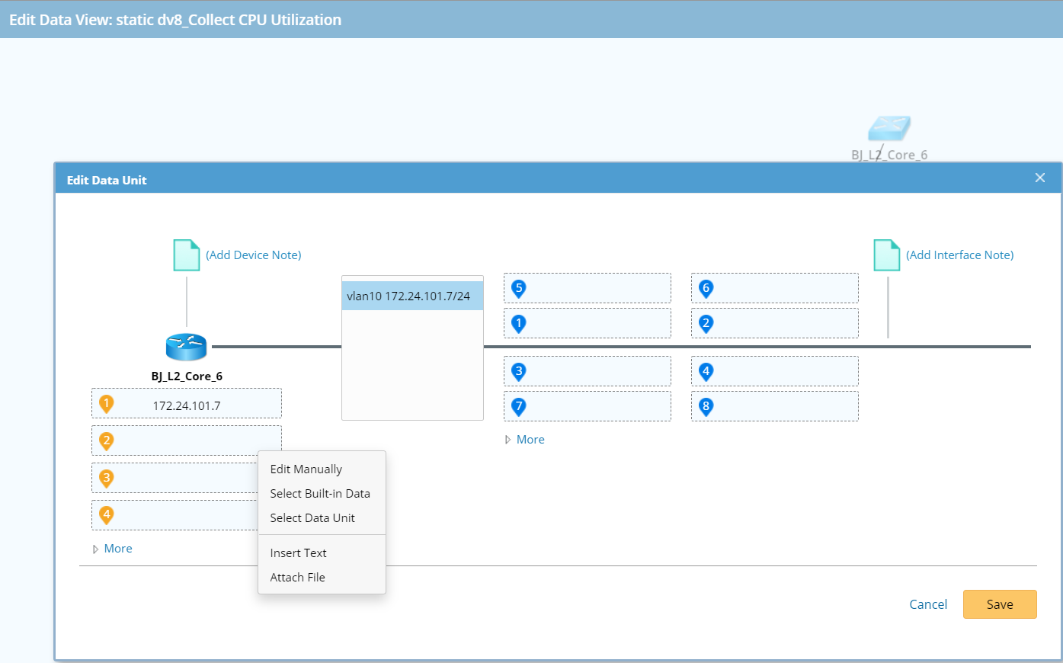Select the vlan10 172.24.101.7/24 interface entry
1063x663 pixels.
tap(412, 296)
